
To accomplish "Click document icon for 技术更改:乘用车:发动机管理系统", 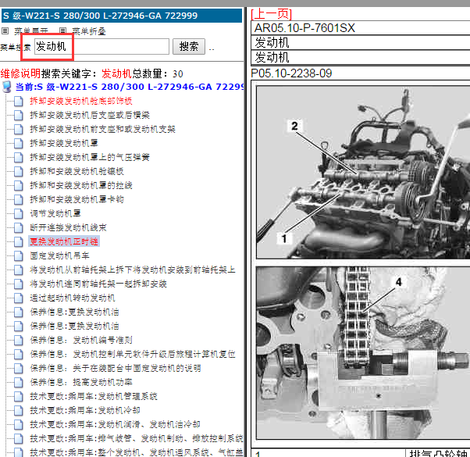I will pyautogui.click(x=18, y=397).
